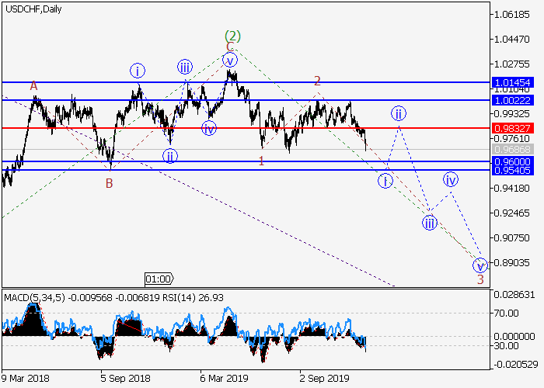544x388 pixels.
Task: Click the 2 Sep 2019 date marker
Action: (x=323, y=379)
